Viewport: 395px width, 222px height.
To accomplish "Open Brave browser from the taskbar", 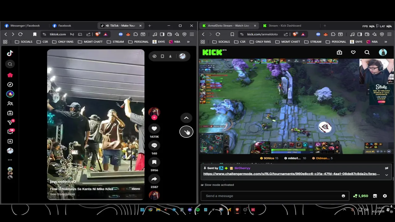I will [237, 210].
